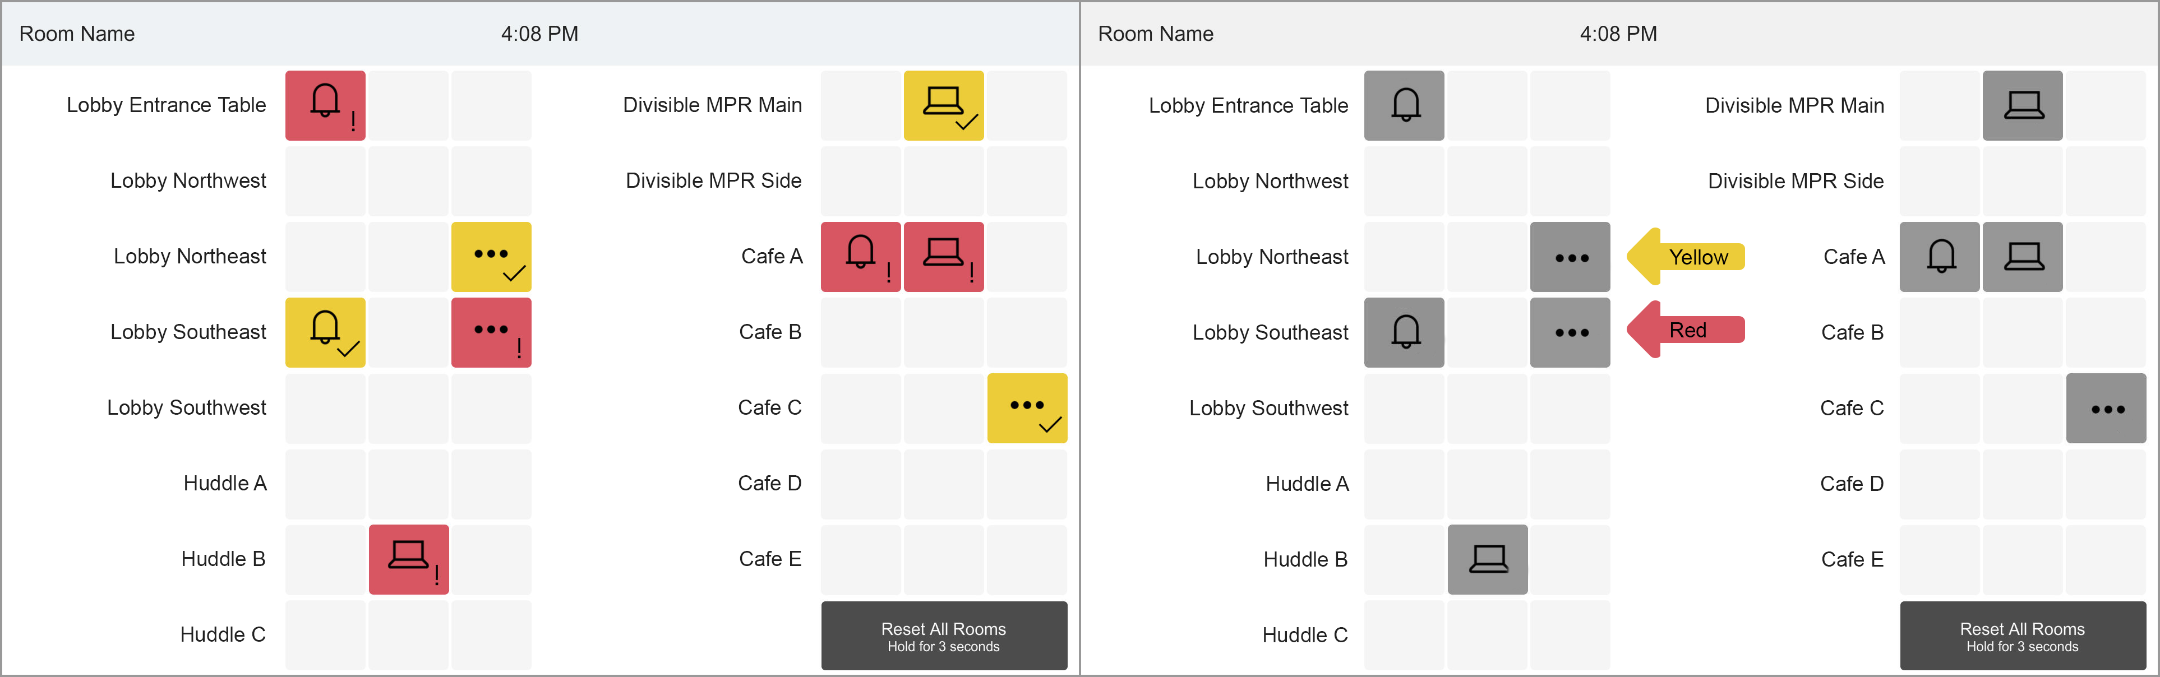Click gray ellipsis for Lobby Northeast
Viewport: 2160px width, 677px height.
[x=1571, y=257]
